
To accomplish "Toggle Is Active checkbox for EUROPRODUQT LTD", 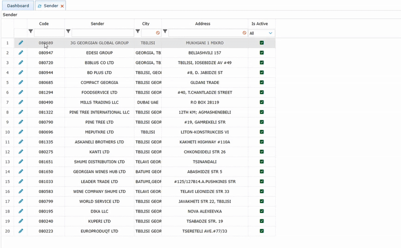I will [x=262, y=231].
